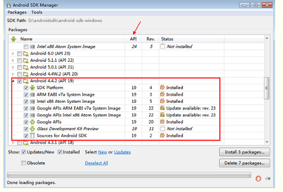
Task: Click icon of Intel x86 Atom System Image API 19
Action: (x=33, y=102)
